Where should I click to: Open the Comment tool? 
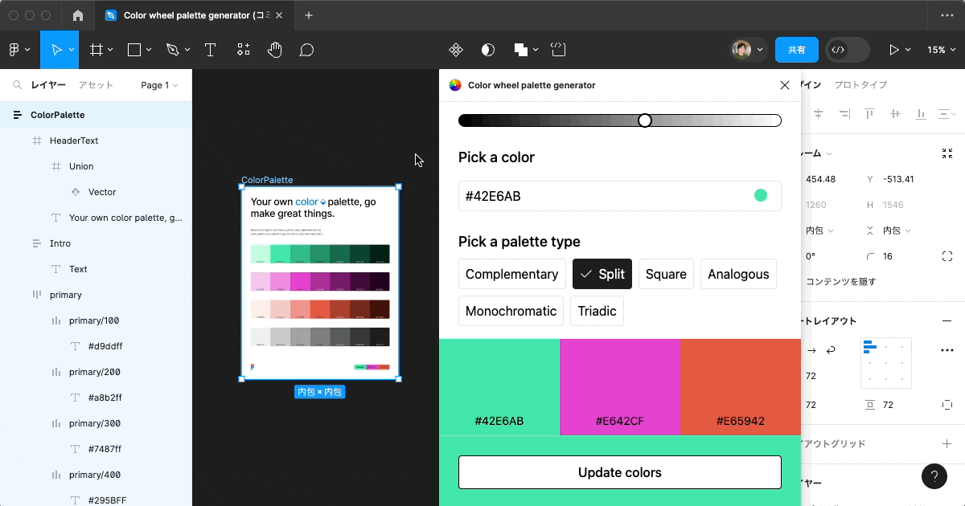pyautogui.click(x=306, y=49)
